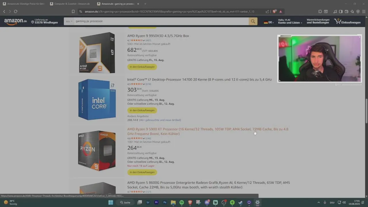Click the Amazon.de logo
This screenshot has height=207, width=368.
16,22
